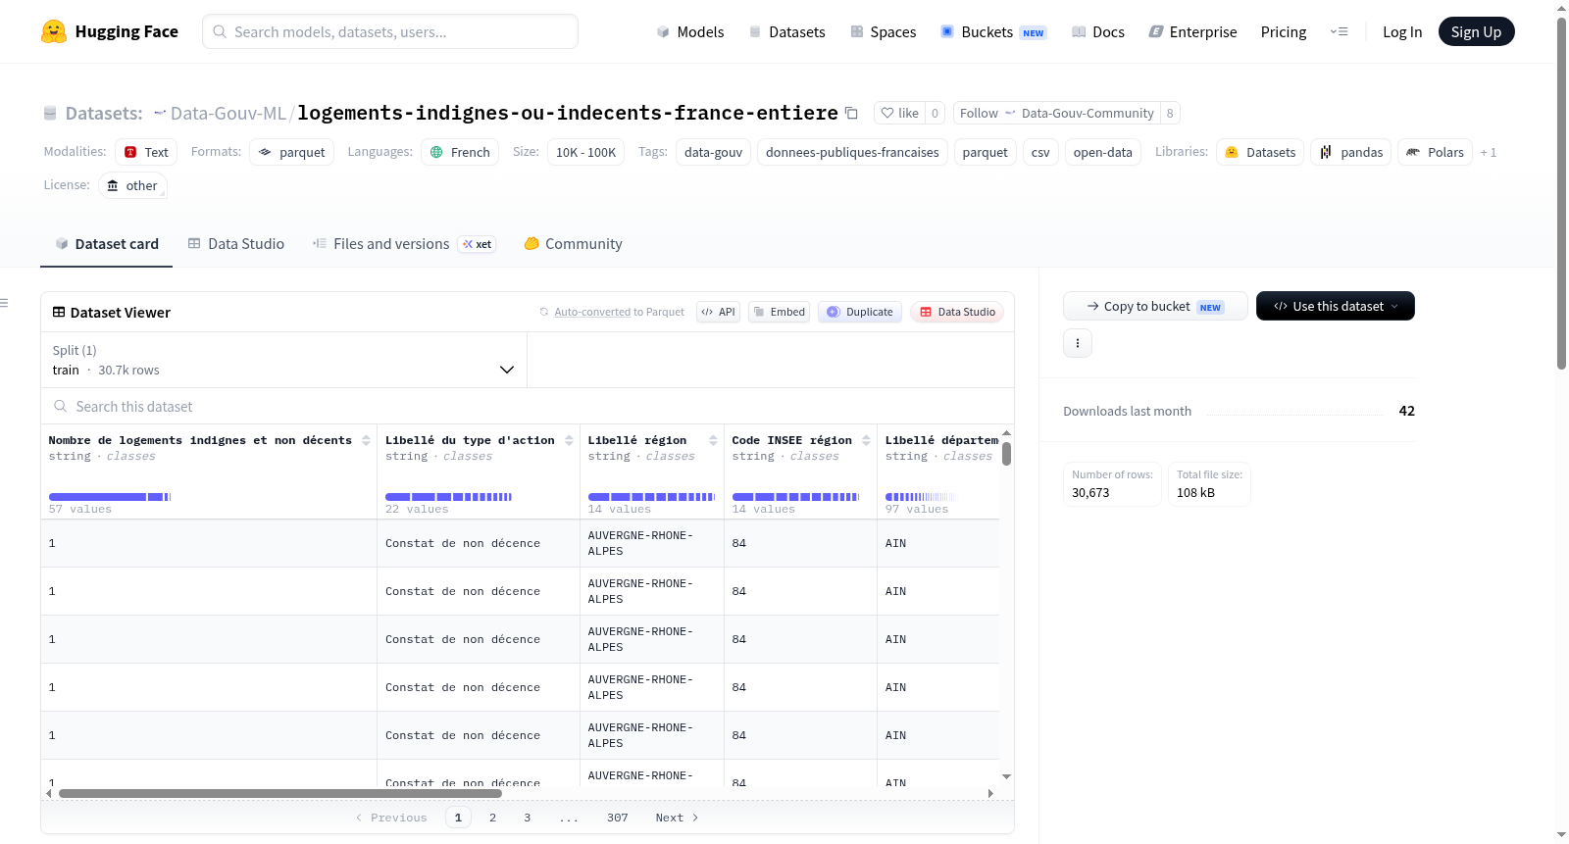Sort the Libellé région column
Image resolution: width=1569 pixels, height=844 pixels.
(x=713, y=441)
